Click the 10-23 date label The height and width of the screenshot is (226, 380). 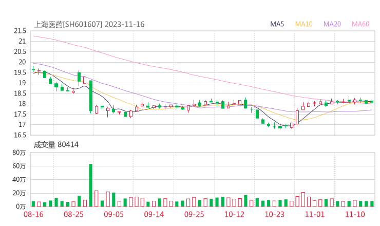click(274, 214)
